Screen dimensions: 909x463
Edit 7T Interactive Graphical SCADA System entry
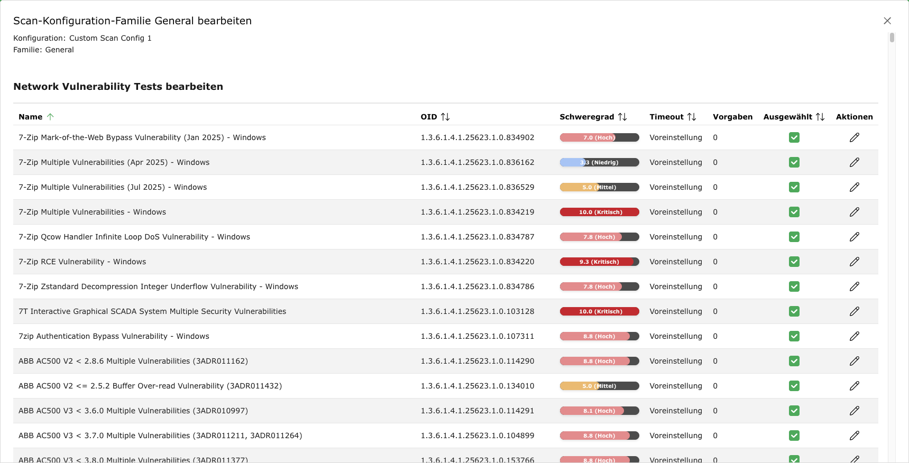(854, 311)
